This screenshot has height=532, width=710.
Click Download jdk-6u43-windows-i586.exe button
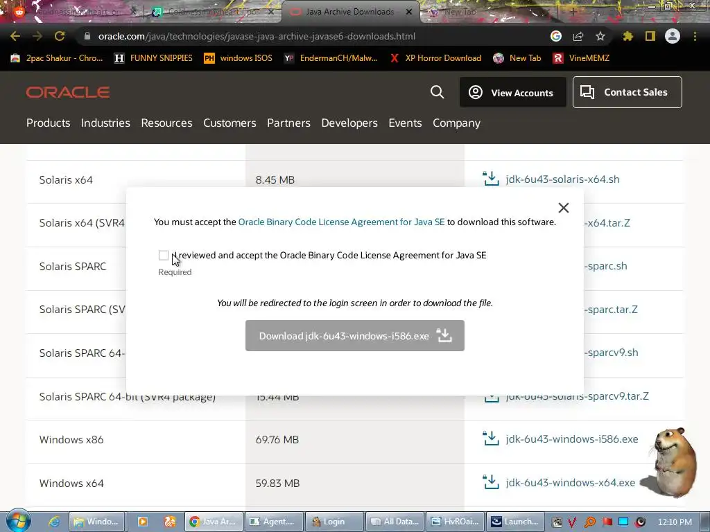click(x=354, y=336)
